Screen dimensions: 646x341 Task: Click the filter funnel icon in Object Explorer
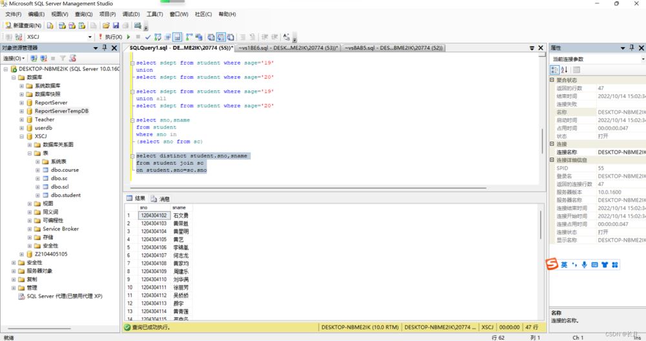[63, 58]
